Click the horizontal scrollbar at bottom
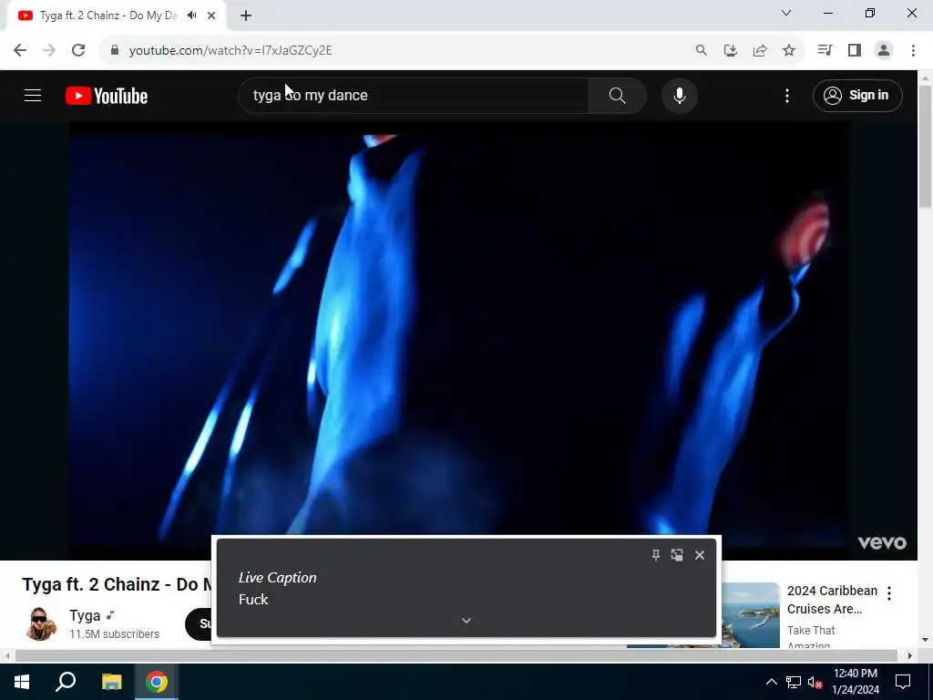 [x=456, y=655]
